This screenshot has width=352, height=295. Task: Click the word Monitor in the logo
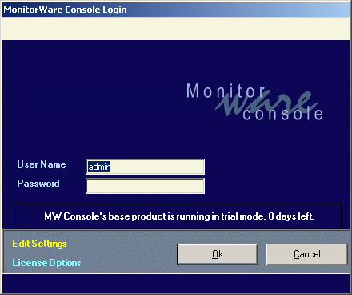point(226,91)
